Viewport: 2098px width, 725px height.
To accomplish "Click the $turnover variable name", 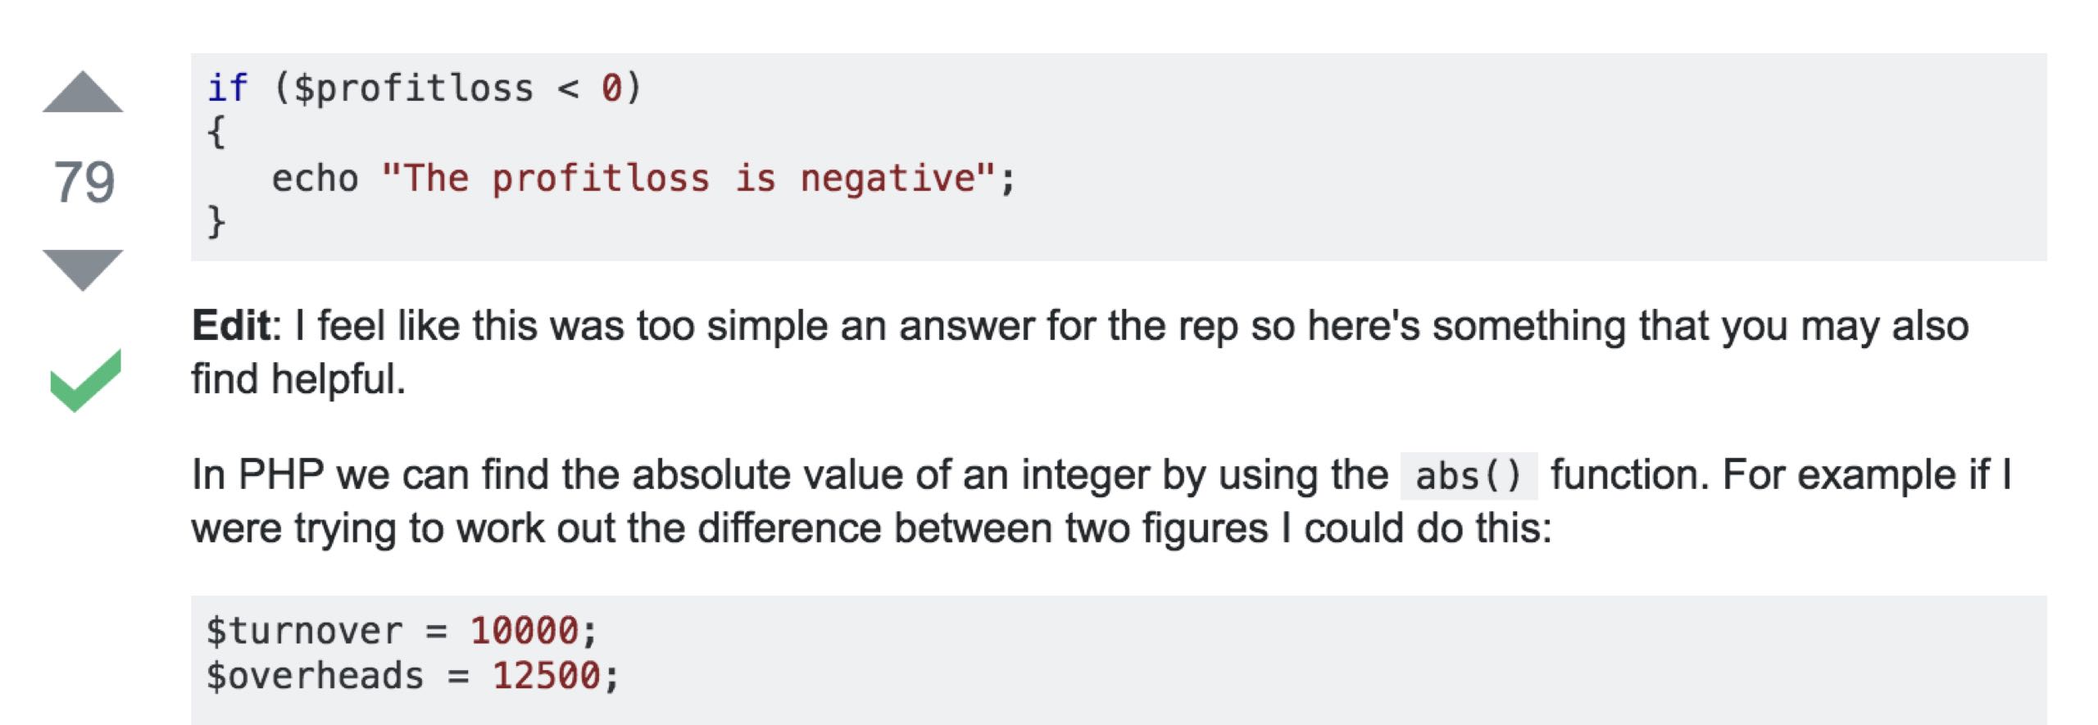I will [304, 631].
